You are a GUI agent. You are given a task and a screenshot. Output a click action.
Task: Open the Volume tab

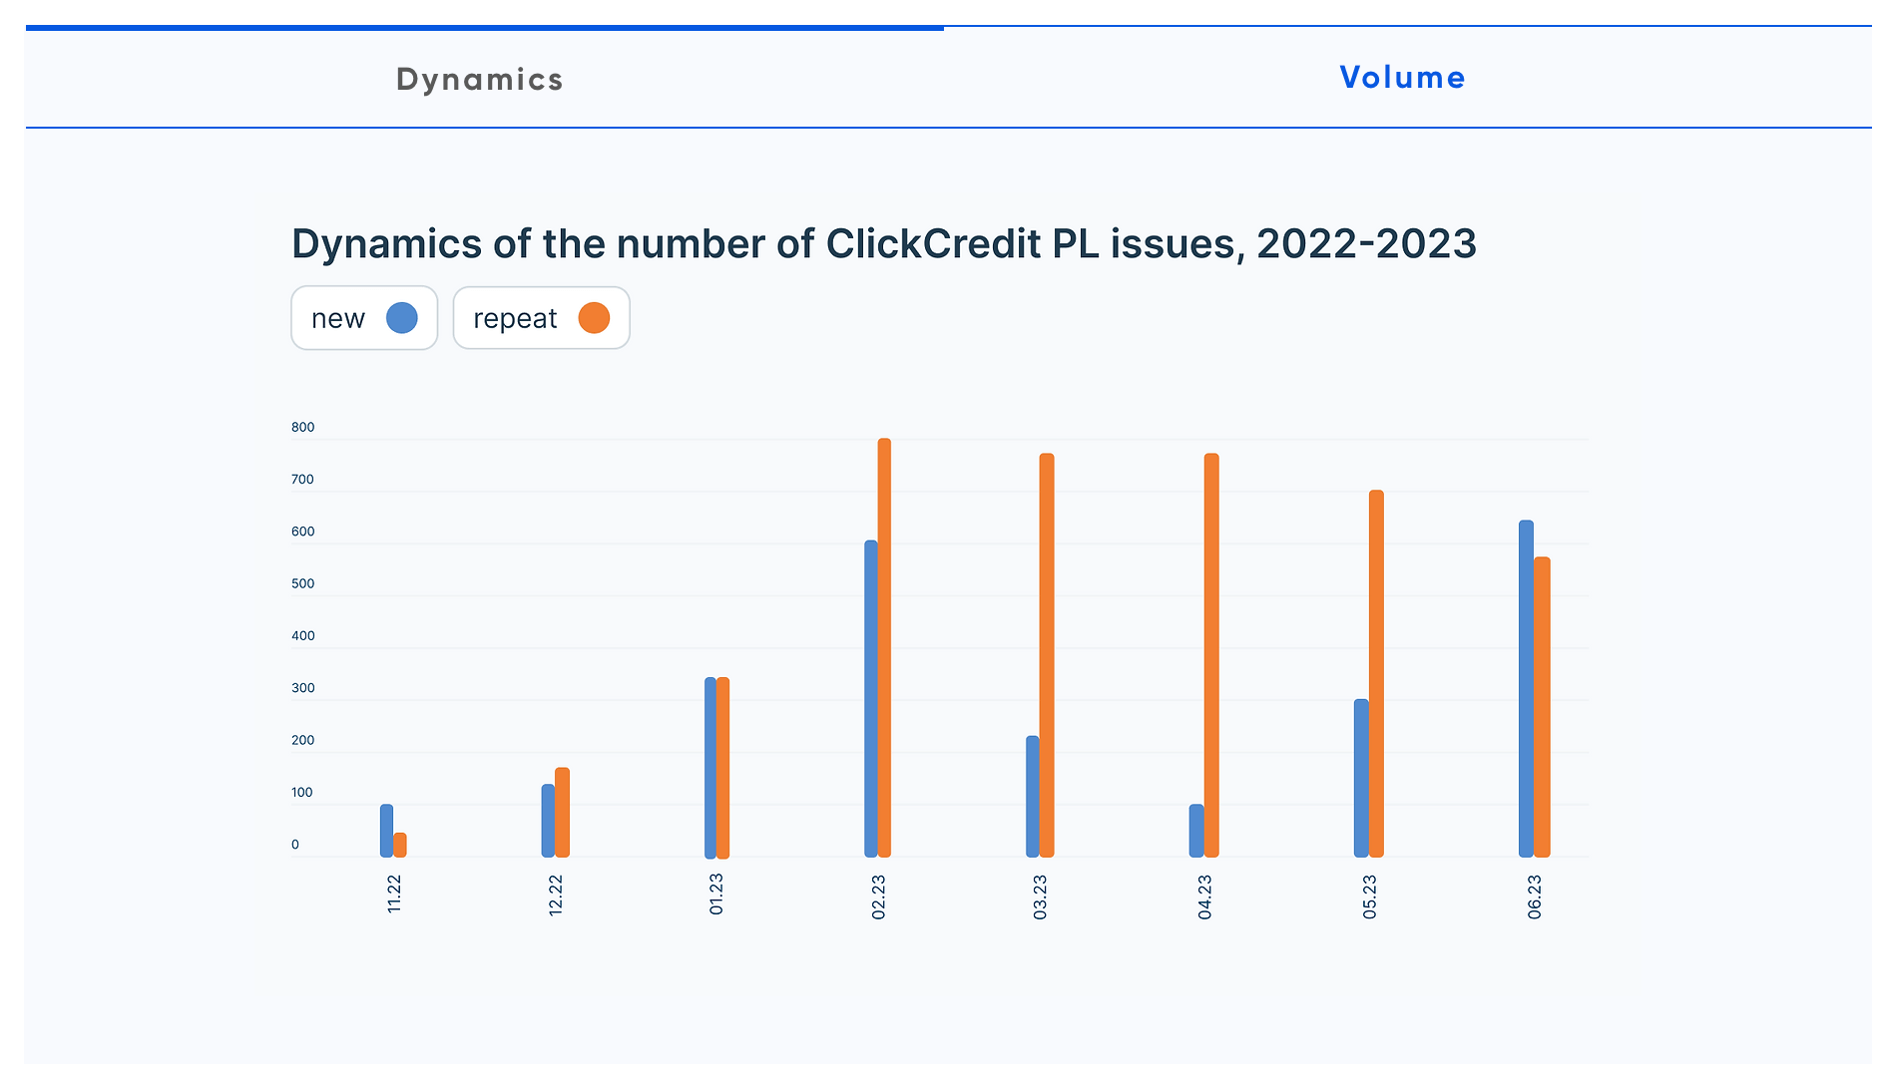click(1402, 77)
